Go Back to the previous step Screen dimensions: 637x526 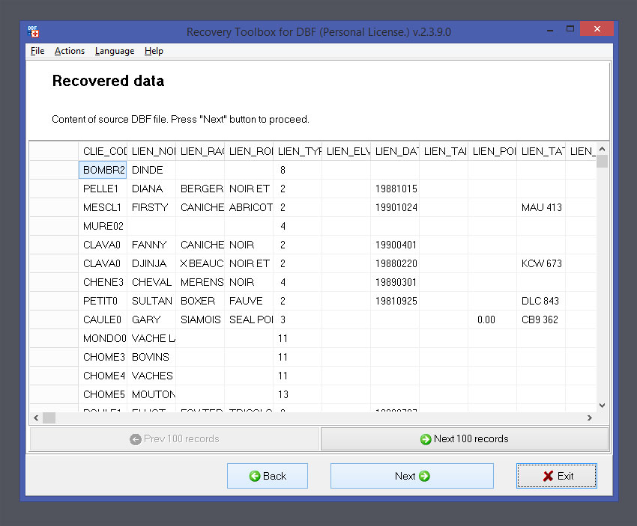pos(268,476)
